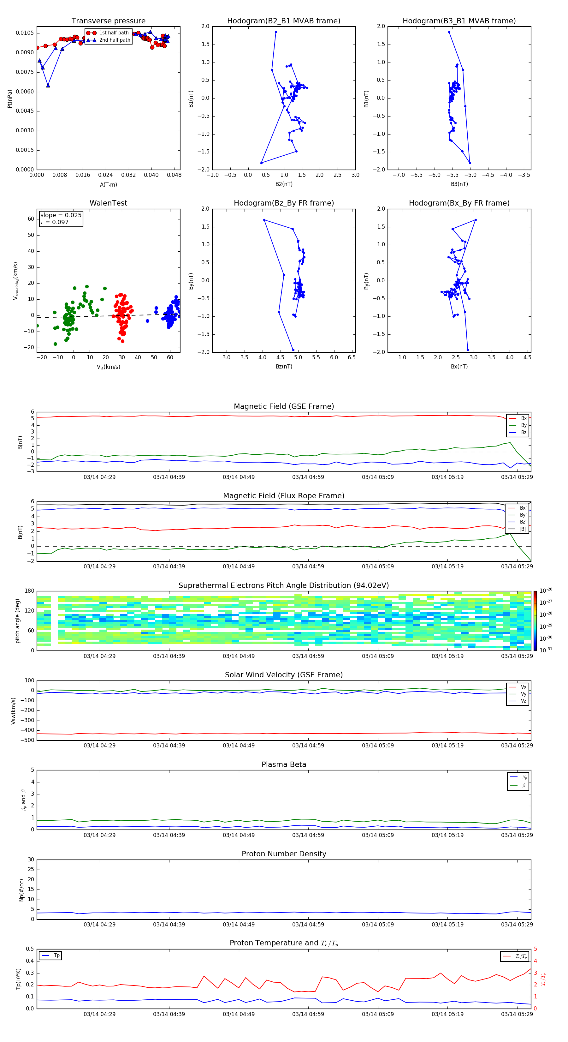Select the Bz legend entry in GSE magnetic field plot
Screen dimensions: 568x1042
click(x=518, y=432)
